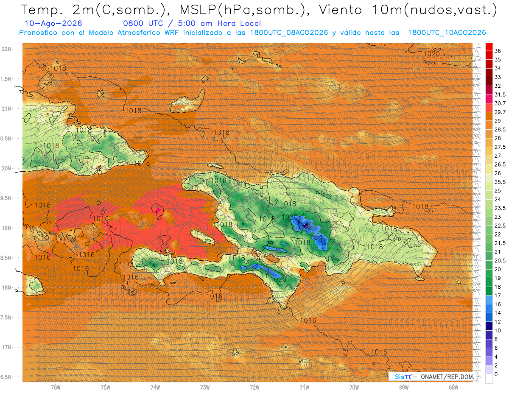Click the '18N' latitude axis label
Viewport: 509px width, 393px height.
[x=7, y=287]
